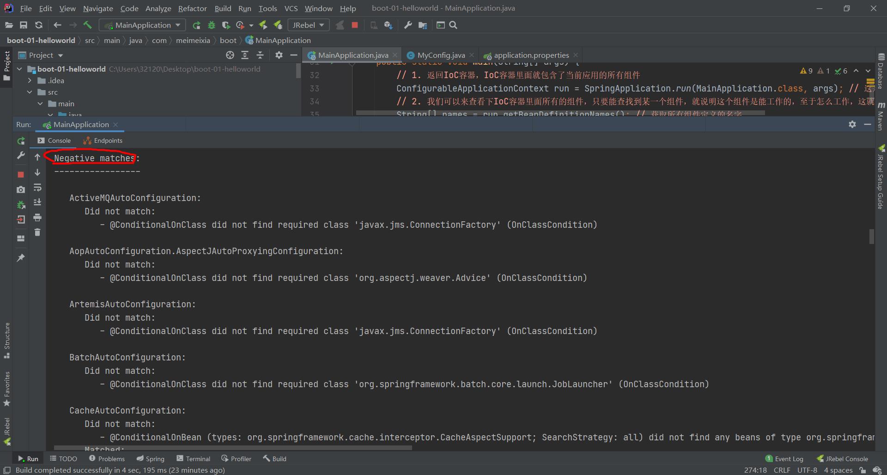Toggle the Database side tool window
Viewport: 887px width, 475px height.
[881, 71]
